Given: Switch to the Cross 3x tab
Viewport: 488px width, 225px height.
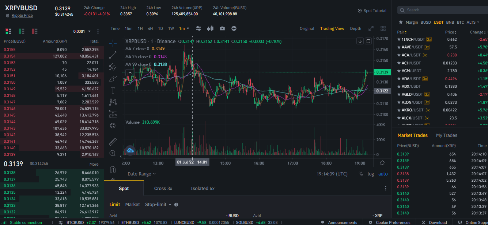Looking at the screenshot, I should click(163, 188).
